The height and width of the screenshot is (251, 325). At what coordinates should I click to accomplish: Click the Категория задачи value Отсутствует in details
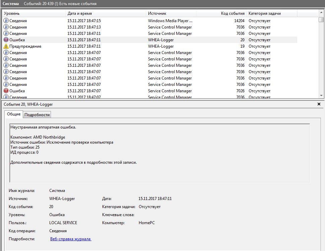click(x=149, y=207)
